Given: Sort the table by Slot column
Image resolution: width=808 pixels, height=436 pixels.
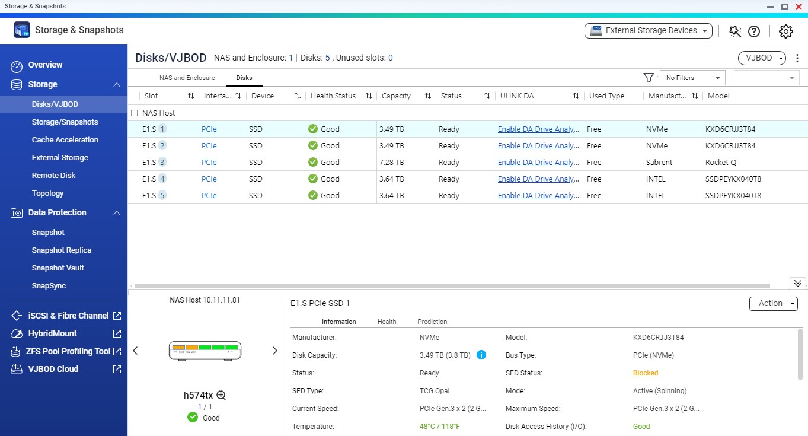Looking at the screenshot, I should pos(191,96).
